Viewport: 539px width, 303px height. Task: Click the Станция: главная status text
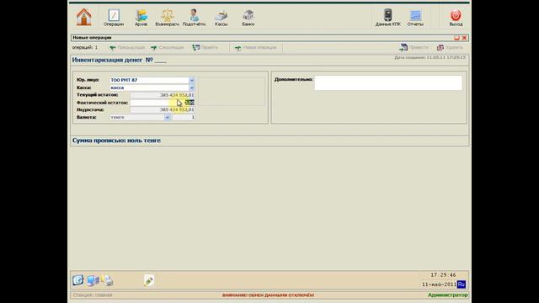(x=93, y=295)
